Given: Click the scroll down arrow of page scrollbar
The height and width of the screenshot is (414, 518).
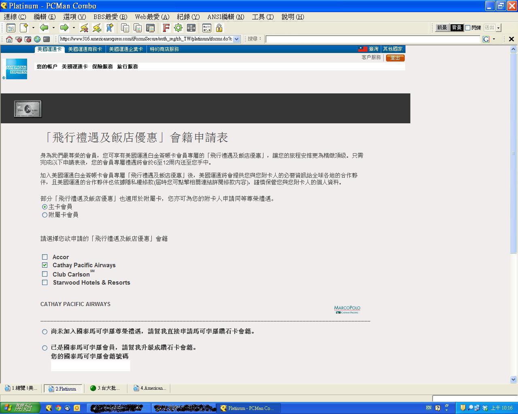Looking at the screenshot, I should [x=514, y=379].
